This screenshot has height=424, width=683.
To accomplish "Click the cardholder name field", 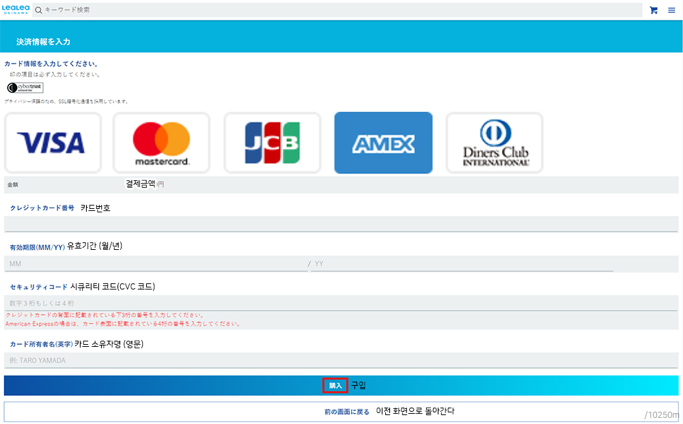I will tap(341, 361).
